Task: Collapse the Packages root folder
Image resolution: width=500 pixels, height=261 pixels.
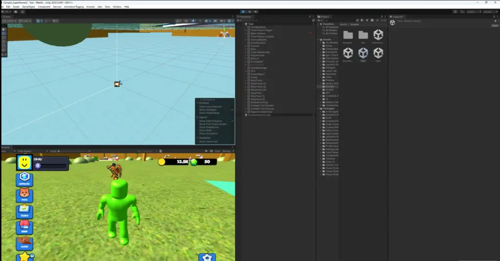Action: point(318,109)
